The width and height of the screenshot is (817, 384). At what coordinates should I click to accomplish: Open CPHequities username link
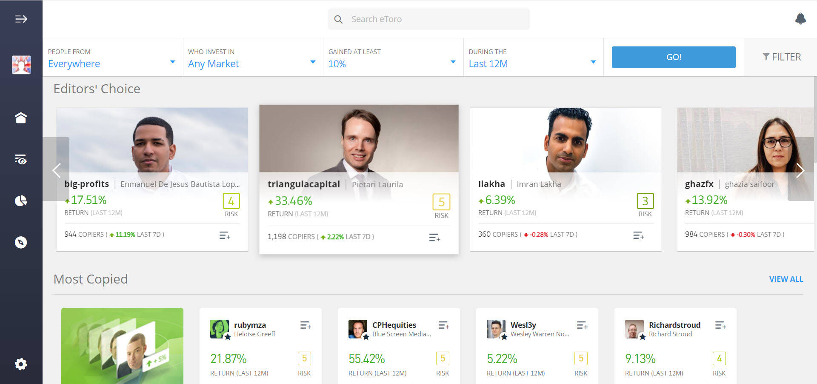point(394,325)
